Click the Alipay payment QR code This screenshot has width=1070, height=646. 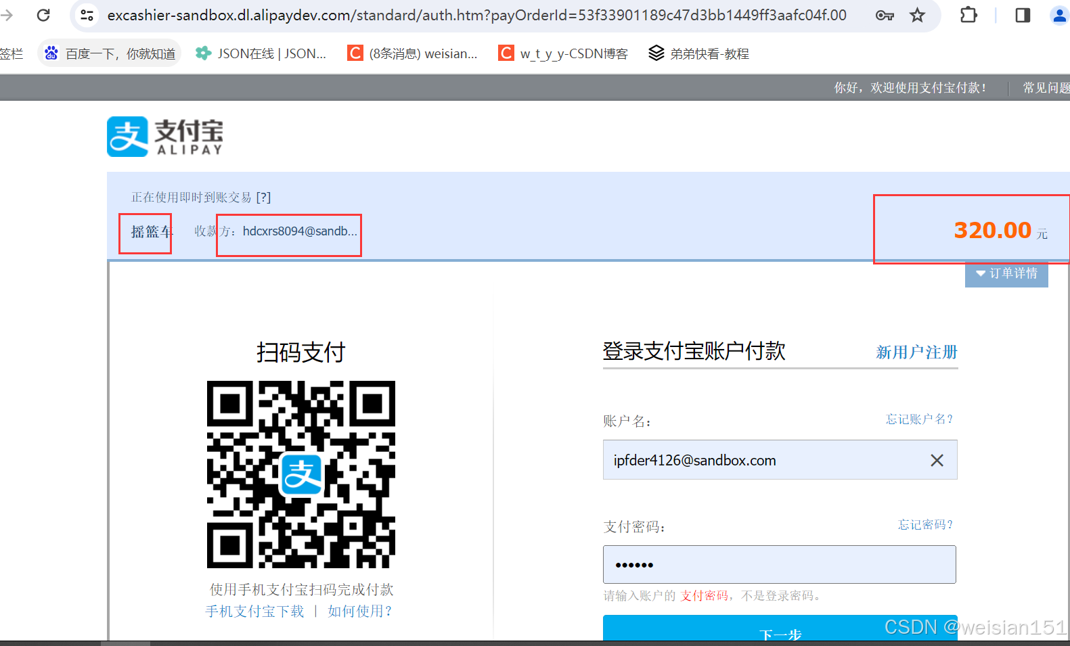pos(301,474)
